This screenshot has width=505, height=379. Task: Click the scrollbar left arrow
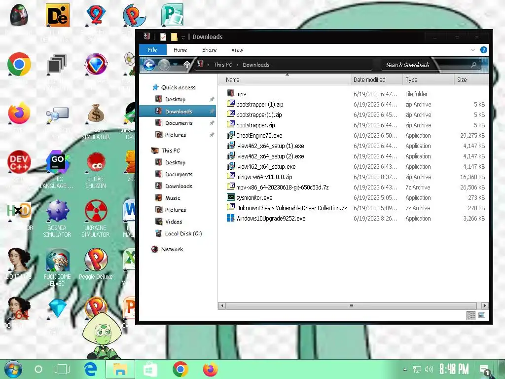(x=222, y=305)
